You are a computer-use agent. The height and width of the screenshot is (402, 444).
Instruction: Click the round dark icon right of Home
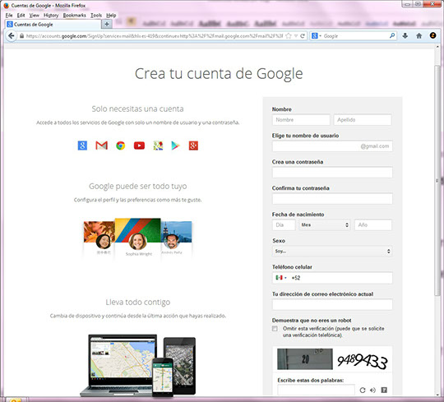coord(432,35)
